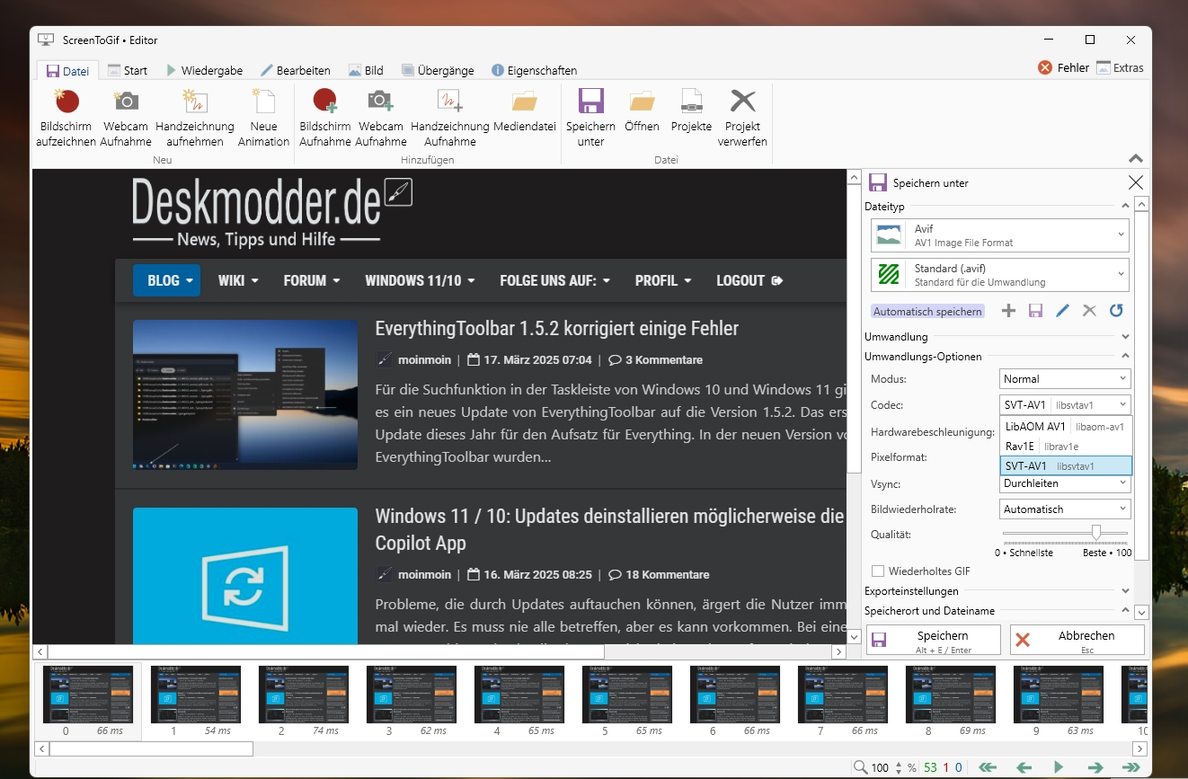Switch to Übergänge tab
The height and width of the screenshot is (779, 1188).
tap(438, 70)
